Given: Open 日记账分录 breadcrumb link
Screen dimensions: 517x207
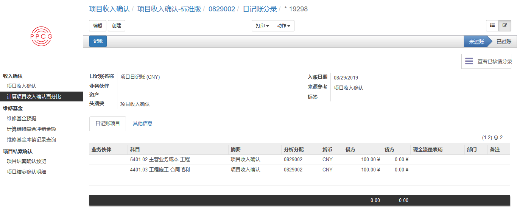Looking at the screenshot, I should coord(260,9).
